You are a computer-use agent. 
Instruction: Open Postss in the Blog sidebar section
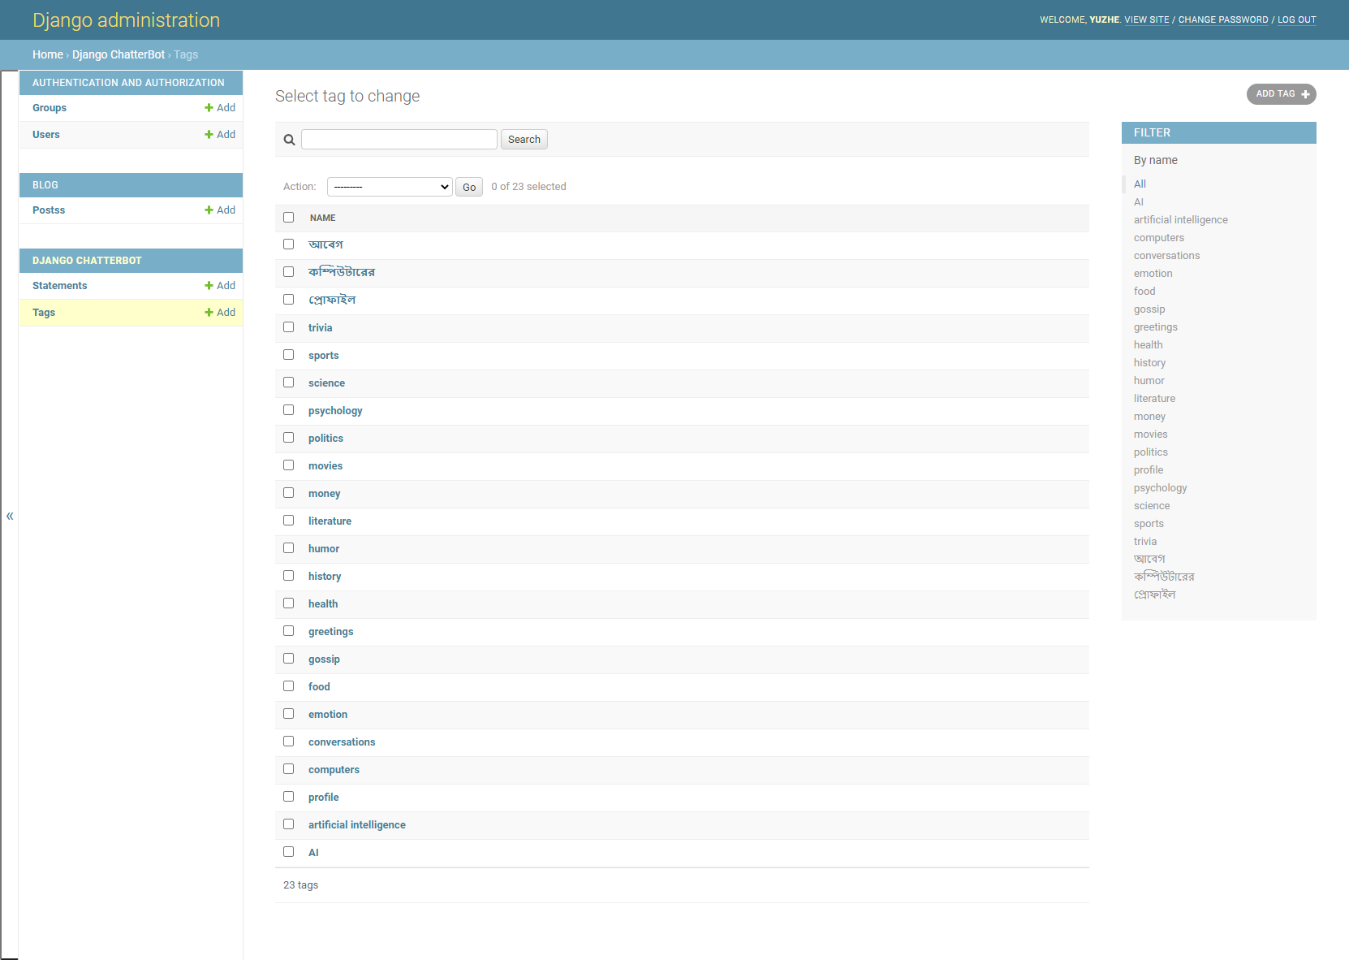tap(49, 210)
